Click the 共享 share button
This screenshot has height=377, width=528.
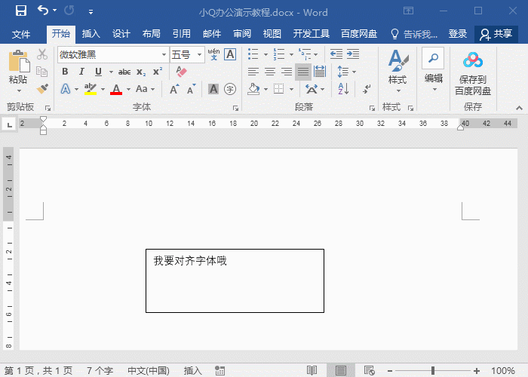[x=496, y=34]
